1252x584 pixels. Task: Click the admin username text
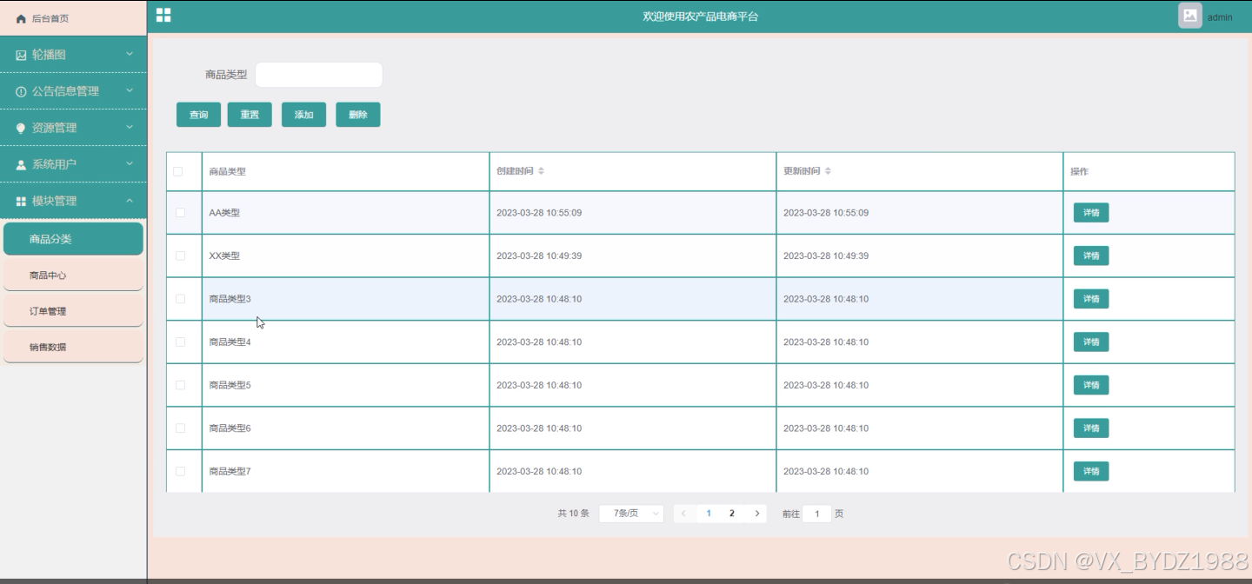point(1220,17)
